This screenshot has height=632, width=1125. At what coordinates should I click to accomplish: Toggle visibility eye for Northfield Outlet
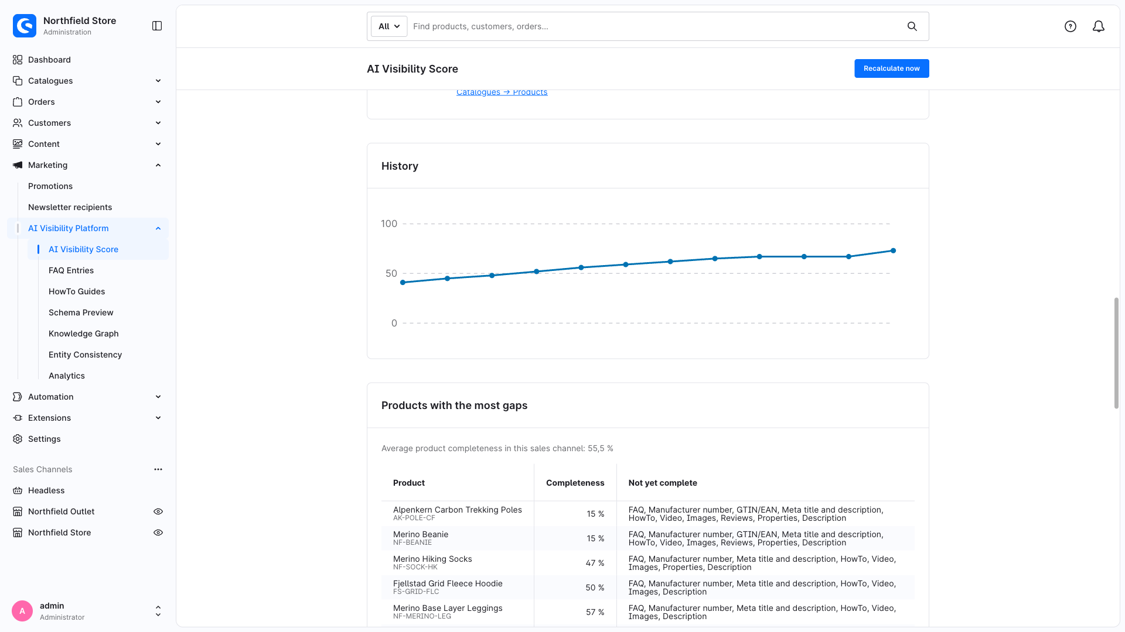(158, 511)
